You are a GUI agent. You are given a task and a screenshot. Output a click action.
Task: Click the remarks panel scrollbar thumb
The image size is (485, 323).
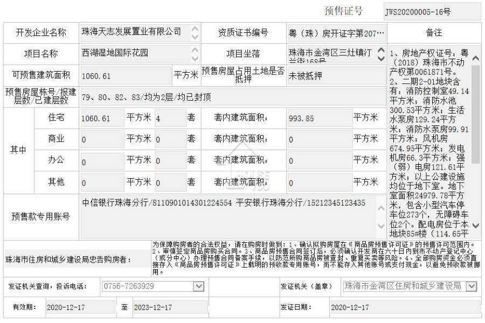[x=476, y=114]
